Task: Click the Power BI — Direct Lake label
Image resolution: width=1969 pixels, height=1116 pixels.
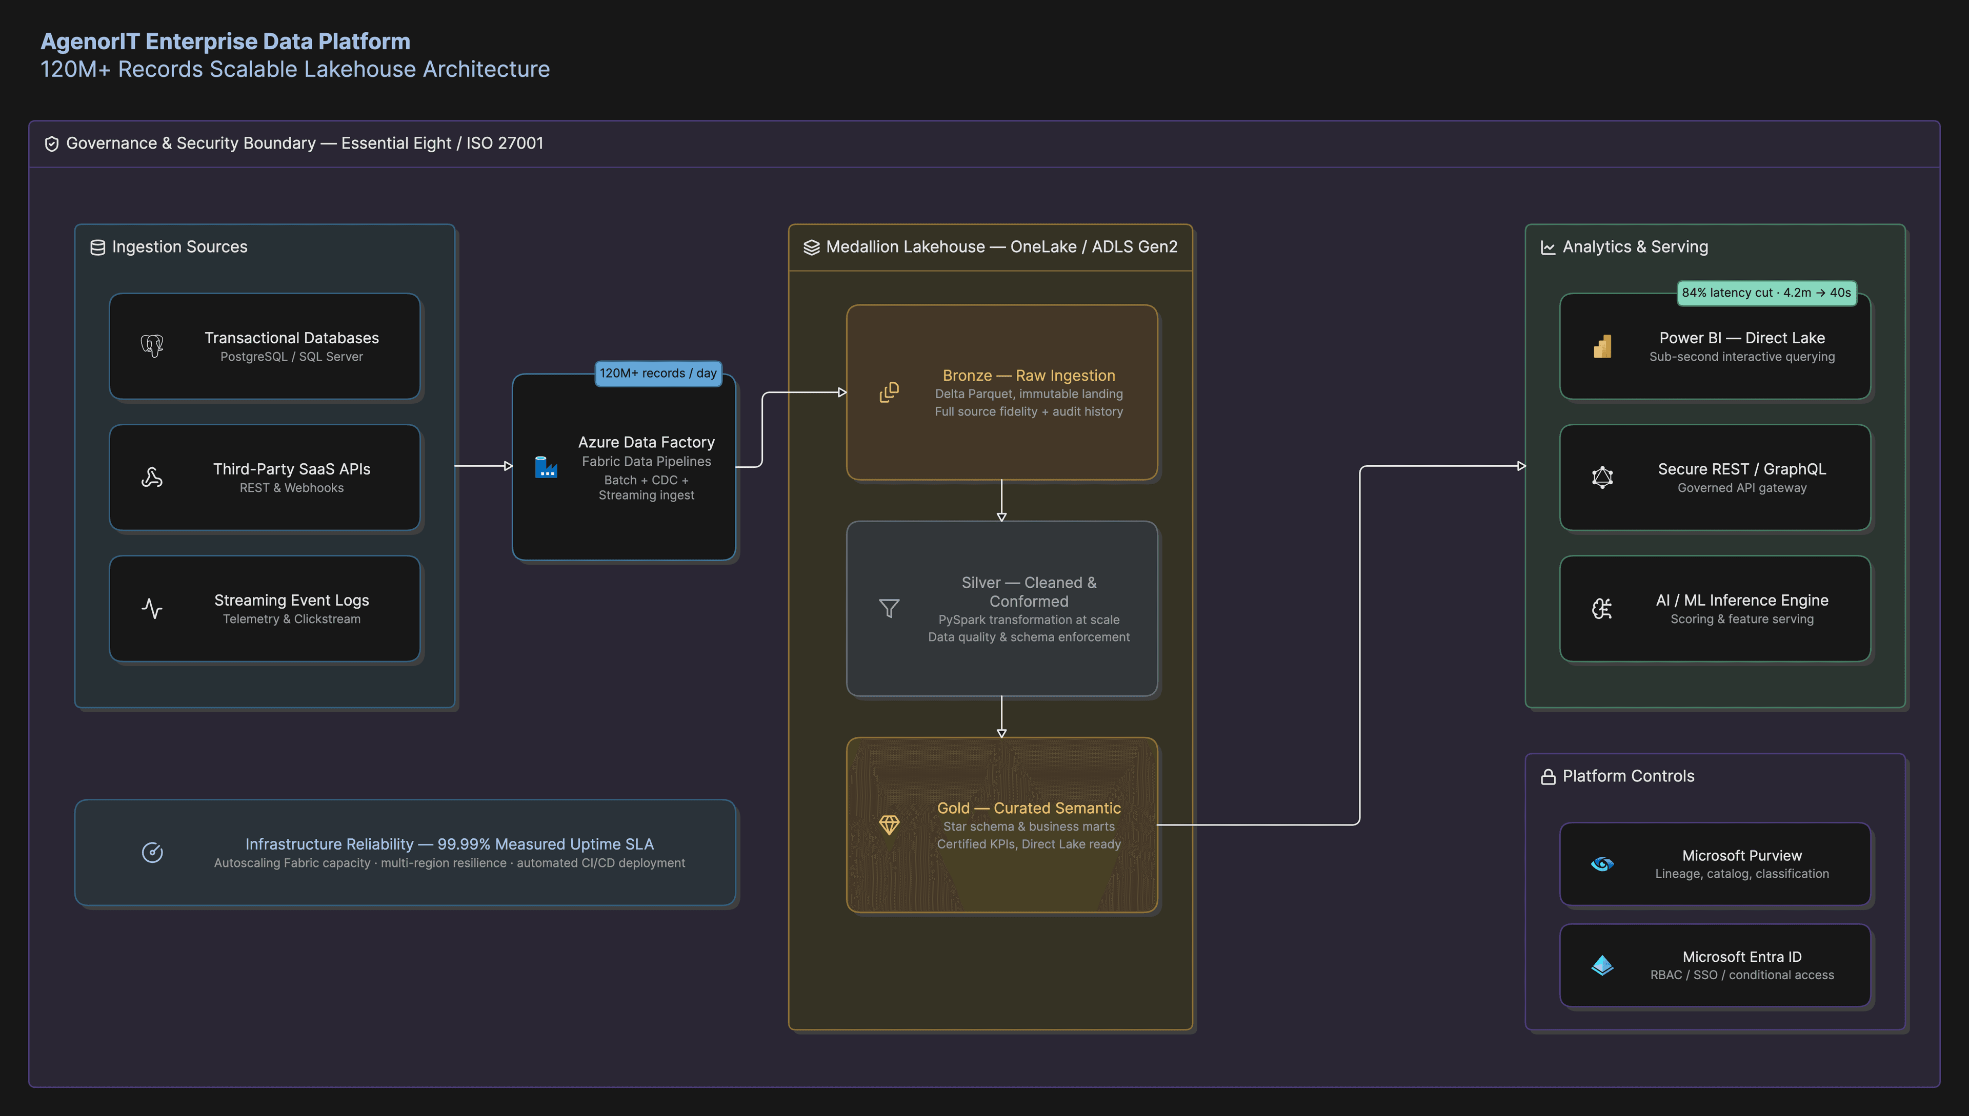Action: point(1742,338)
